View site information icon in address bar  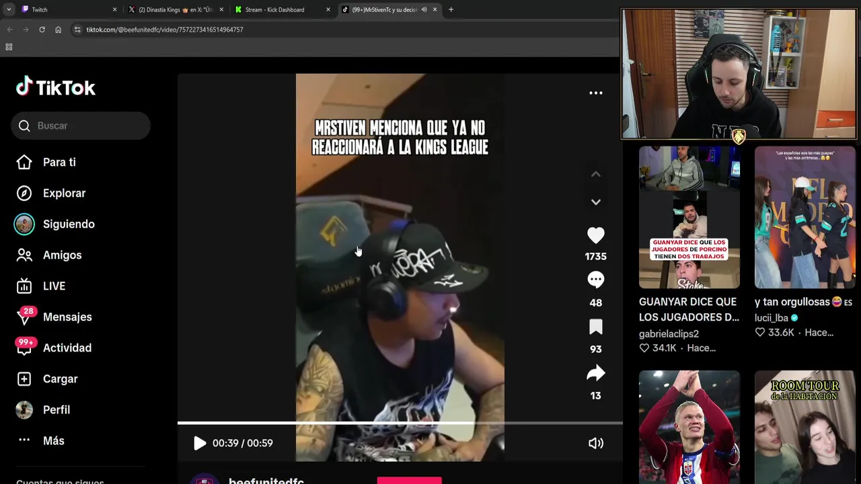coord(77,30)
